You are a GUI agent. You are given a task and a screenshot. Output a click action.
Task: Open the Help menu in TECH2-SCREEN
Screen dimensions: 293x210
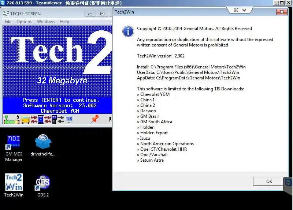point(64,22)
